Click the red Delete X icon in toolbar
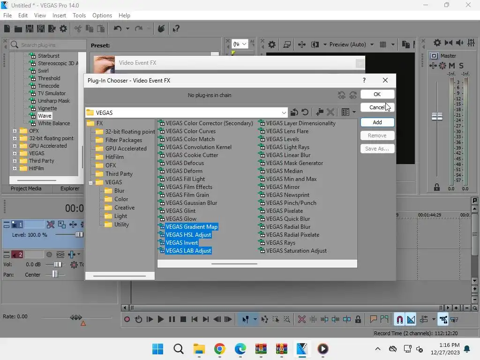Viewport: 480px width, 360px height. [302, 320]
